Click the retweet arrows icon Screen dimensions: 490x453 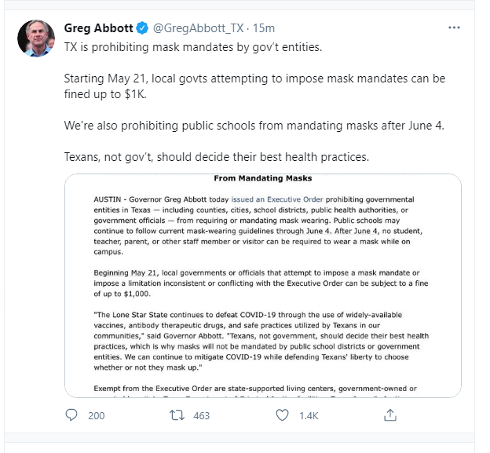pyautogui.click(x=177, y=415)
